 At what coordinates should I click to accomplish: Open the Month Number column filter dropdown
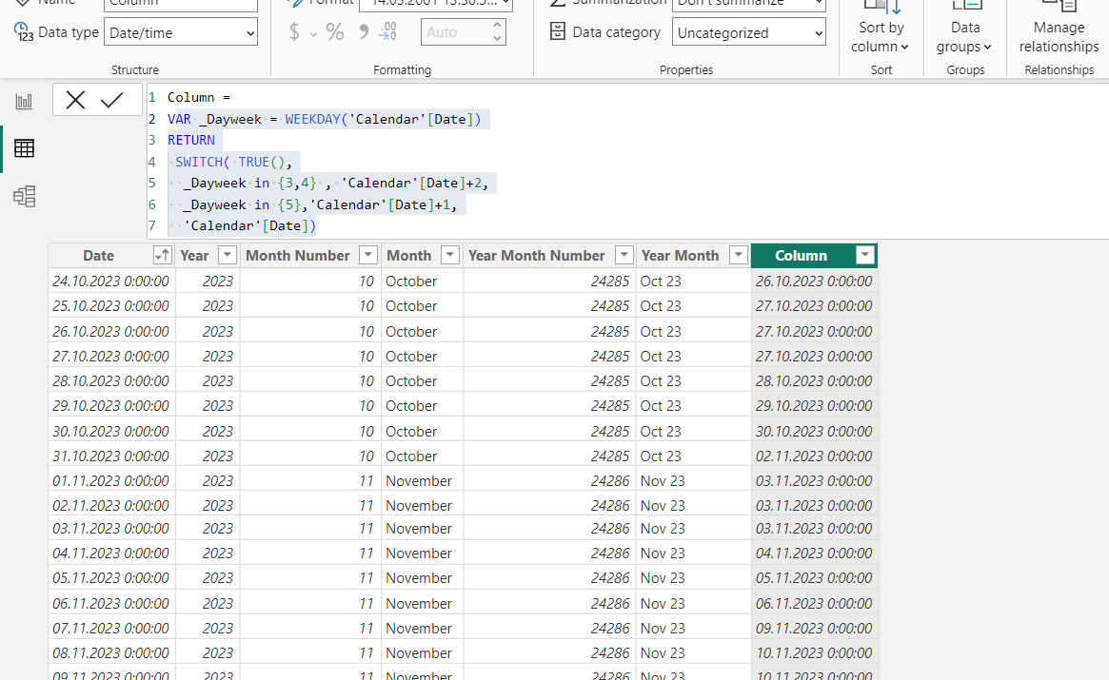pyautogui.click(x=368, y=255)
